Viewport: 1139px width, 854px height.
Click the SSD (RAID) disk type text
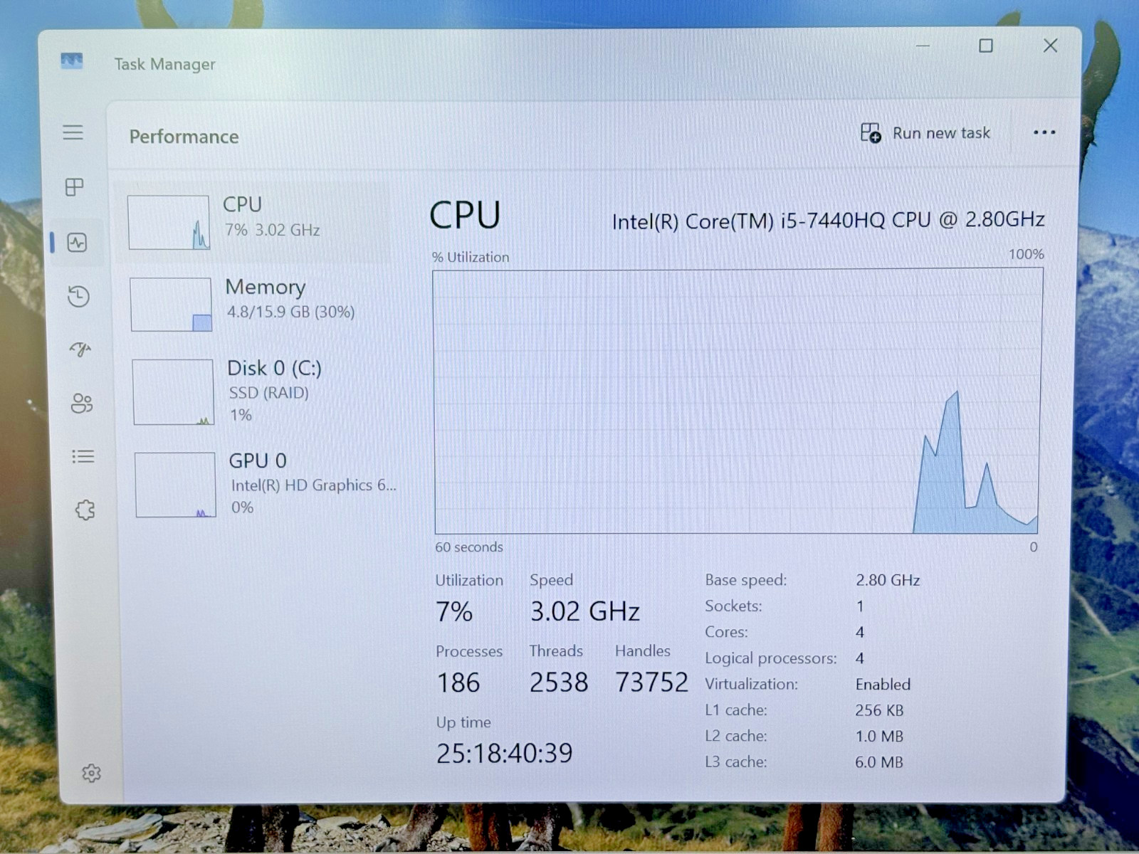coord(268,393)
